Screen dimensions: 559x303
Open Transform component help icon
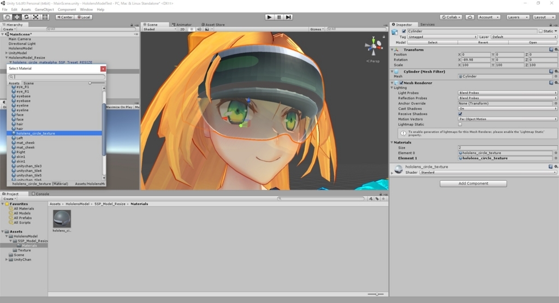click(551, 50)
